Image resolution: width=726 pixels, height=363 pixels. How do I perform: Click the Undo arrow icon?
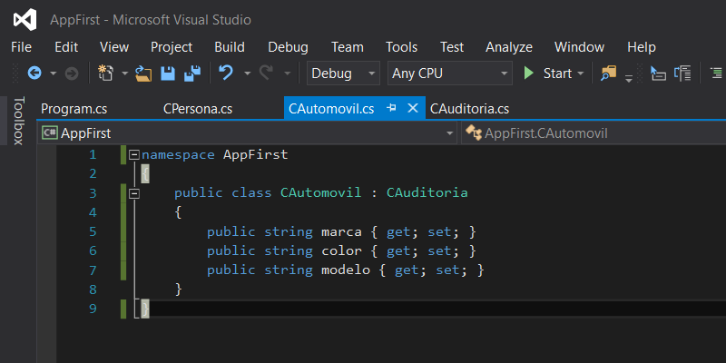(x=226, y=74)
